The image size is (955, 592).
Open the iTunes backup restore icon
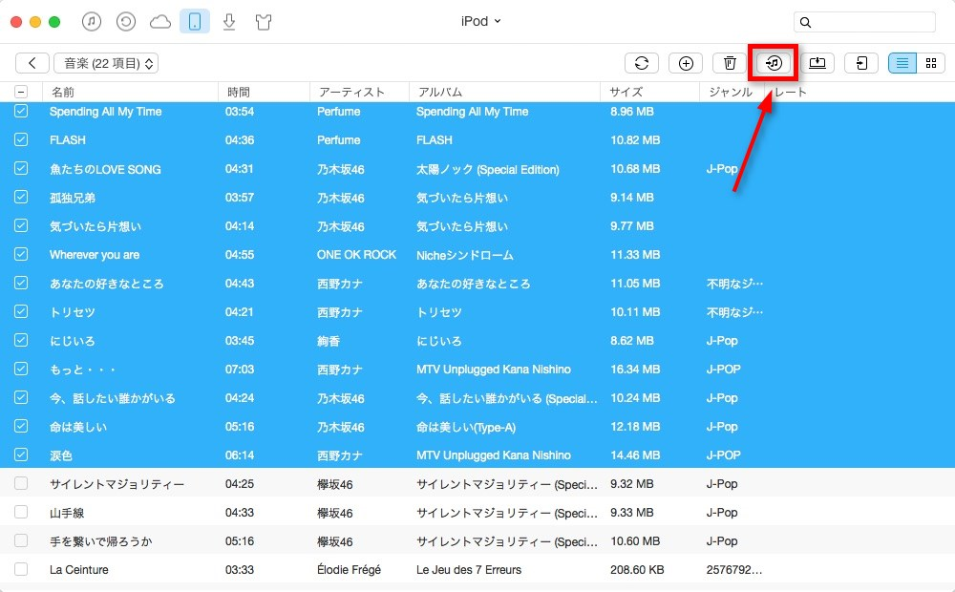tap(125, 22)
